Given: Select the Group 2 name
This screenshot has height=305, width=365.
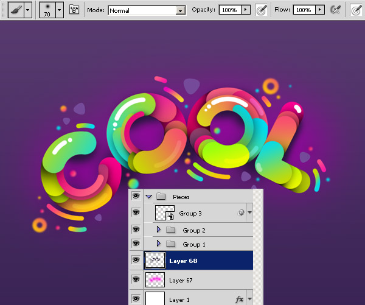Looking at the screenshot, I should coord(194,231).
